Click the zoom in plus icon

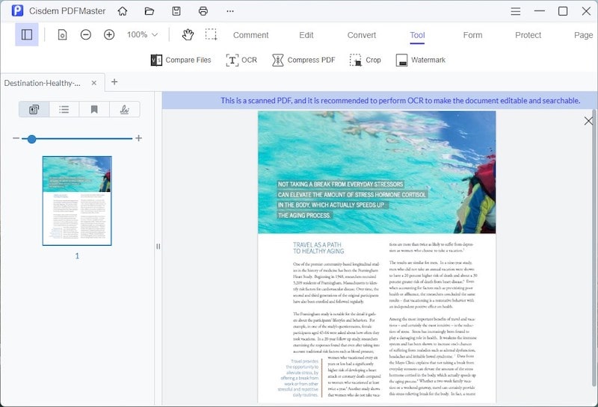pyautogui.click(x=109, y=34)
